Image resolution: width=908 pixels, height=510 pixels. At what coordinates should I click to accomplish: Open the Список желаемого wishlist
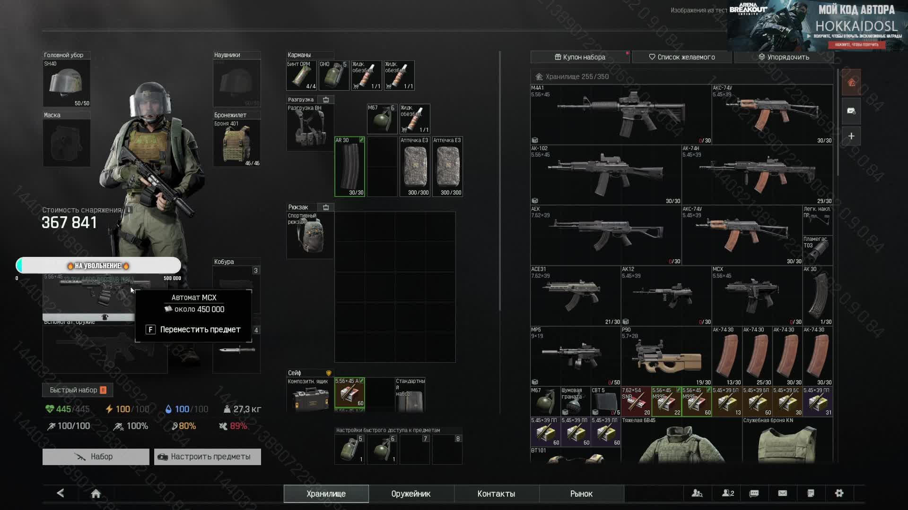pyautogui.click(x=681, y=57)
